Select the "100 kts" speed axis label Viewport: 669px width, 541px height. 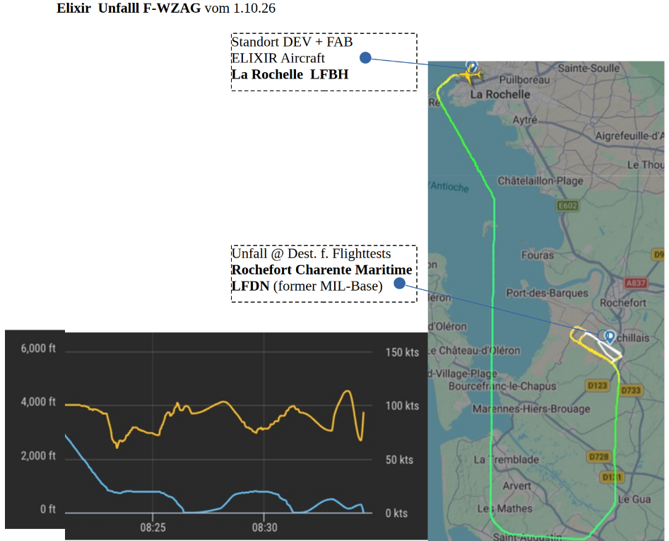point(403,406)
